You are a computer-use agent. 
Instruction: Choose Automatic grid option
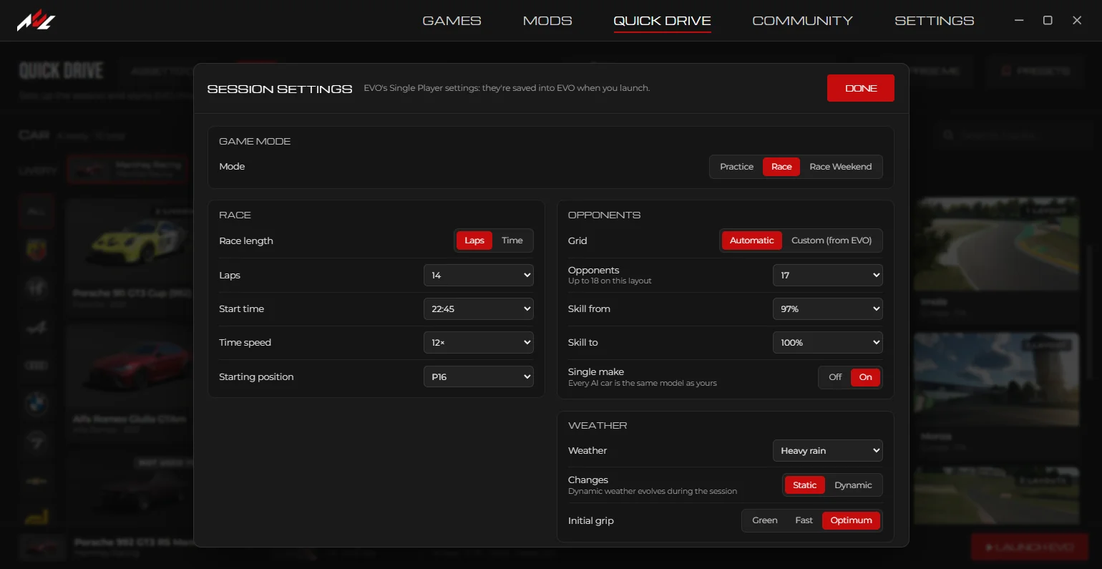coord(751,240)
